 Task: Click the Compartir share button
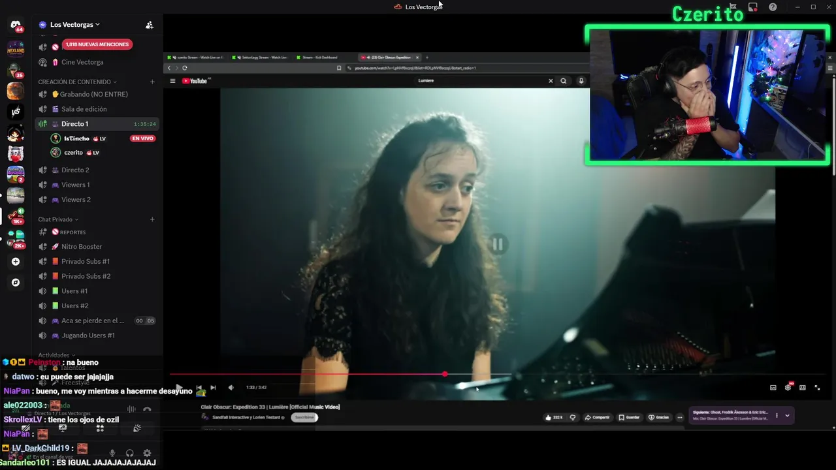coord(597,417)
